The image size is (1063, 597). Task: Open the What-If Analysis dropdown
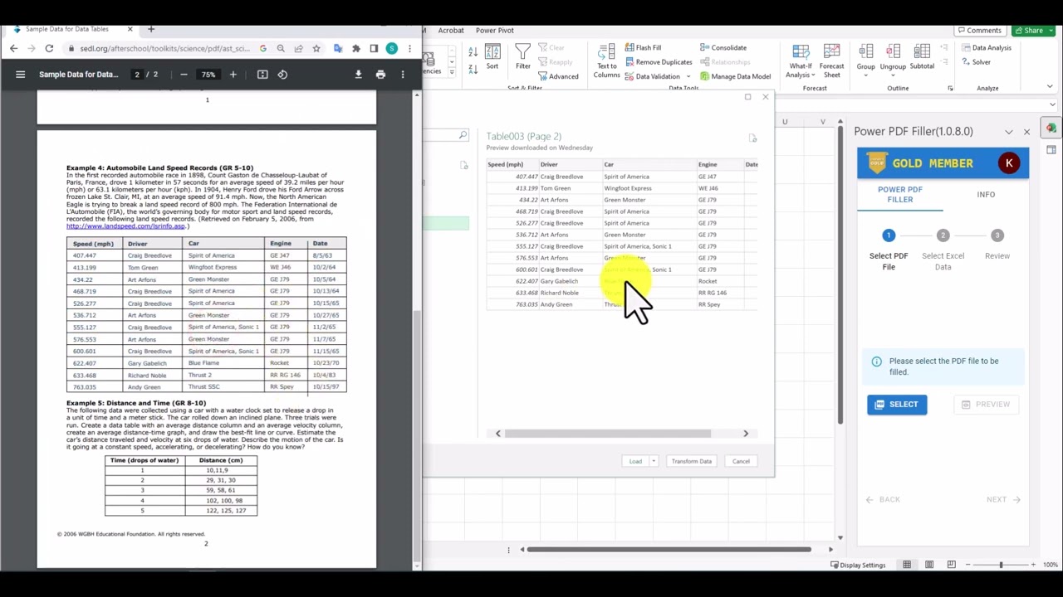point(801,61)
